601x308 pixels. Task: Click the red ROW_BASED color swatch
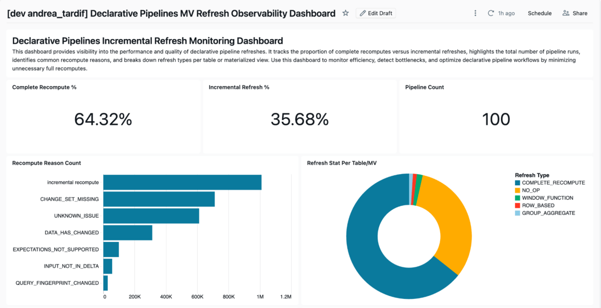(518, 205)
